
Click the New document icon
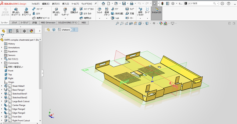coord(109,3)
